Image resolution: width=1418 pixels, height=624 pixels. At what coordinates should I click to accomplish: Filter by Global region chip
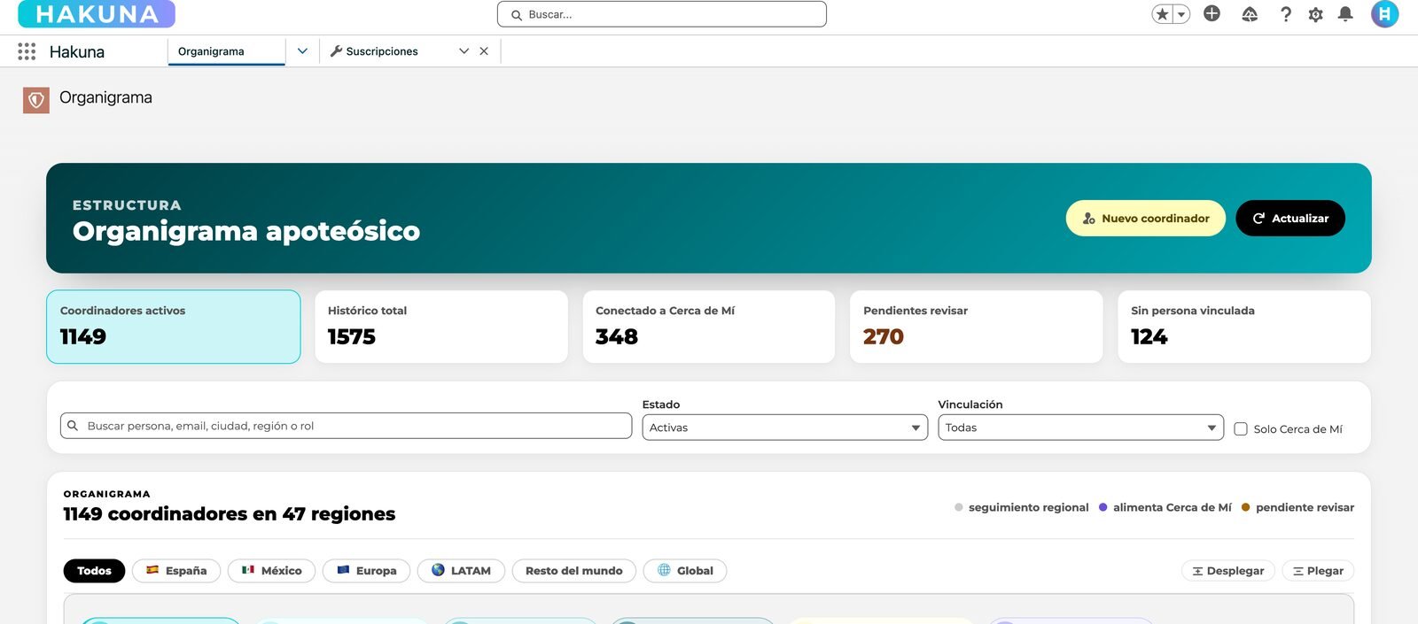pyautogui.click(x=685, y=571)
